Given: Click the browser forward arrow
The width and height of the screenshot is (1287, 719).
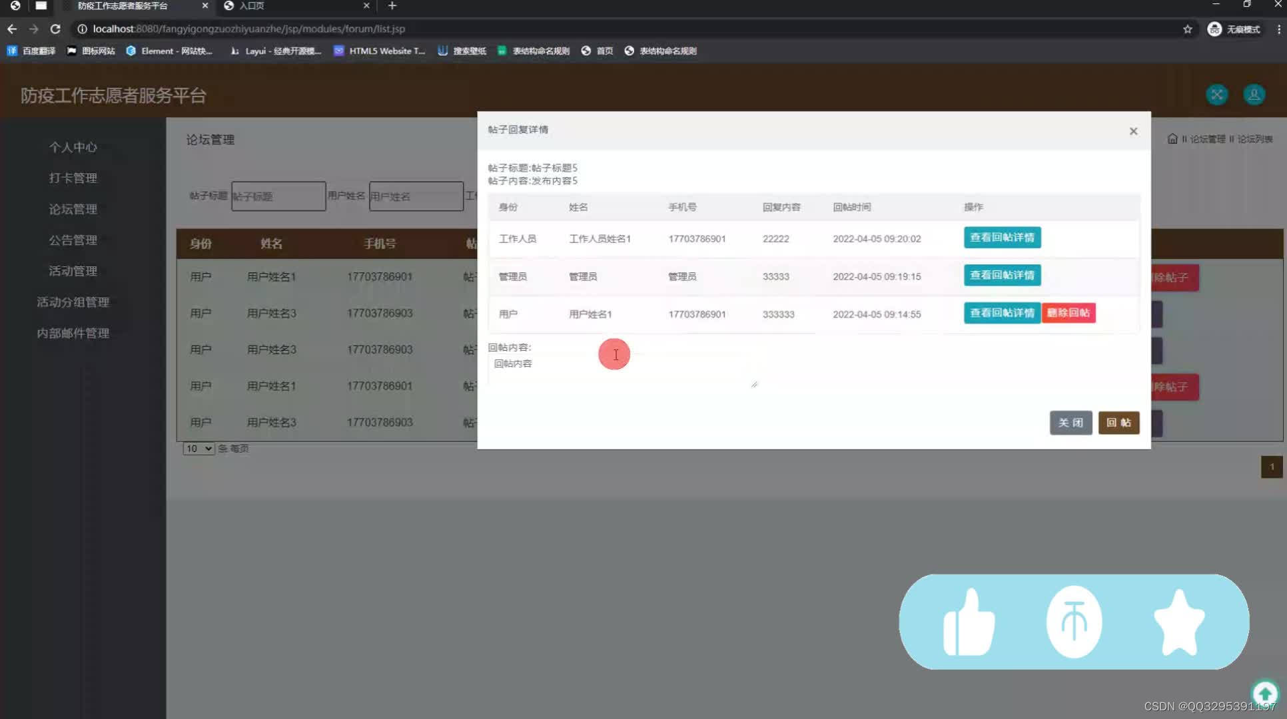Looking at the screenshot, I should tap(33, 29).
